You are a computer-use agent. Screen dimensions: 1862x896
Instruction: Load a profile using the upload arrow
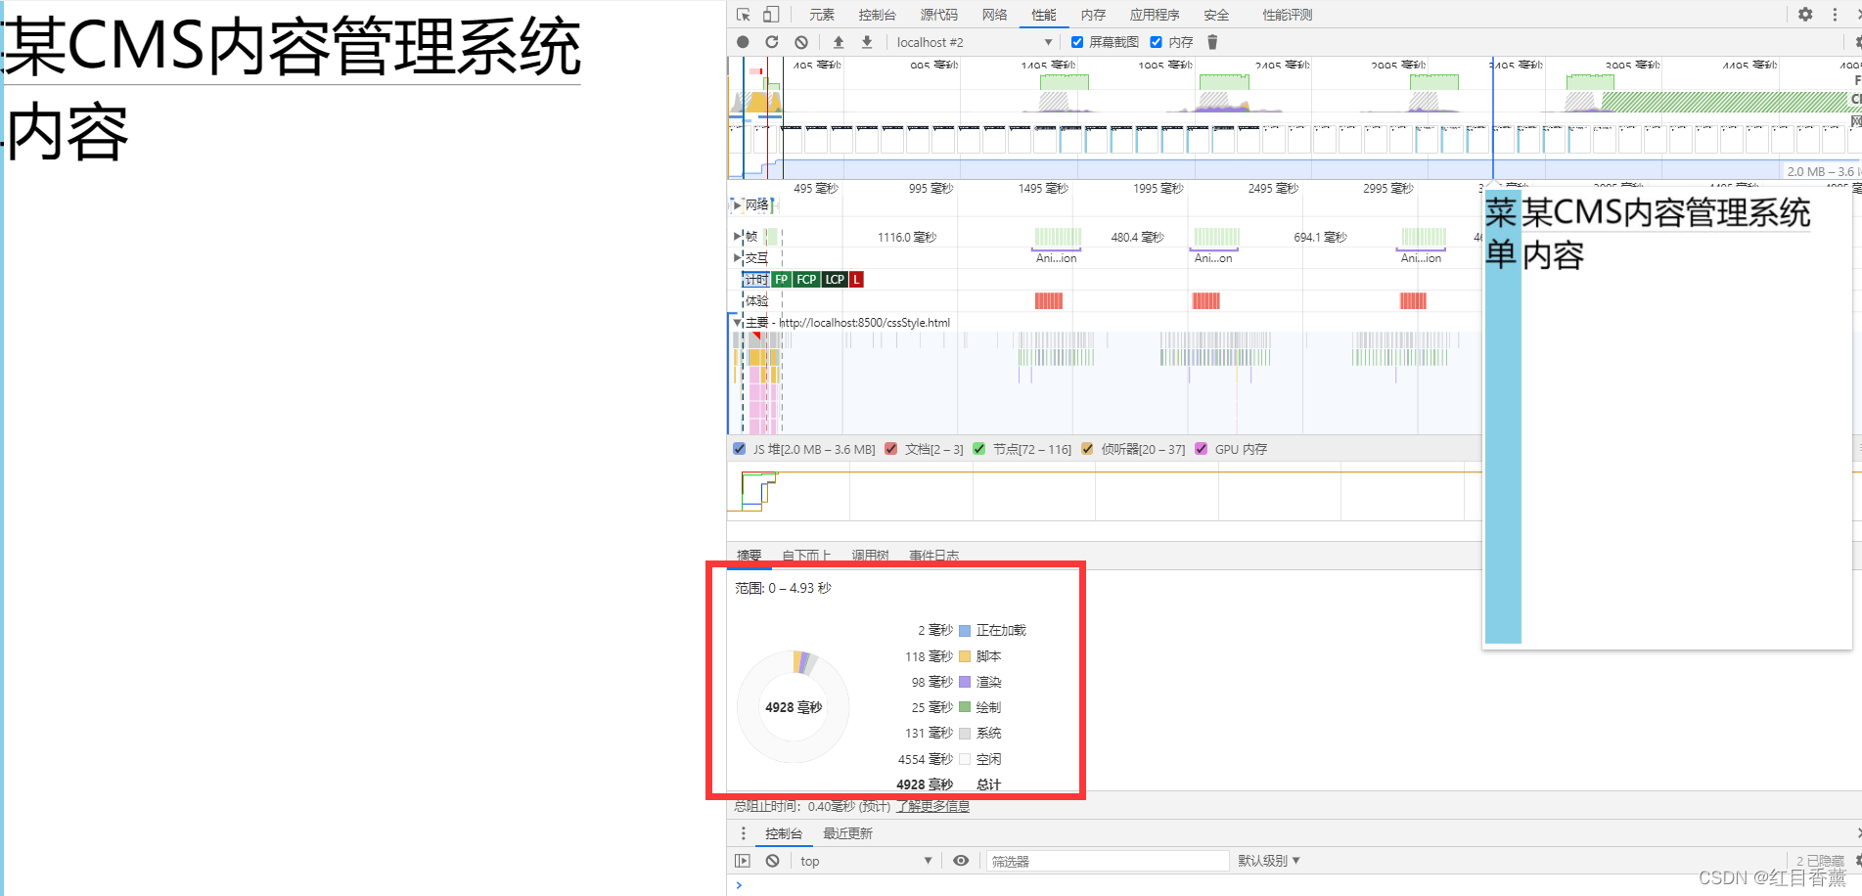click(x=837, y=42)
